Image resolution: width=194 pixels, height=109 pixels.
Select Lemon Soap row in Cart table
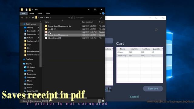point(140,56)
